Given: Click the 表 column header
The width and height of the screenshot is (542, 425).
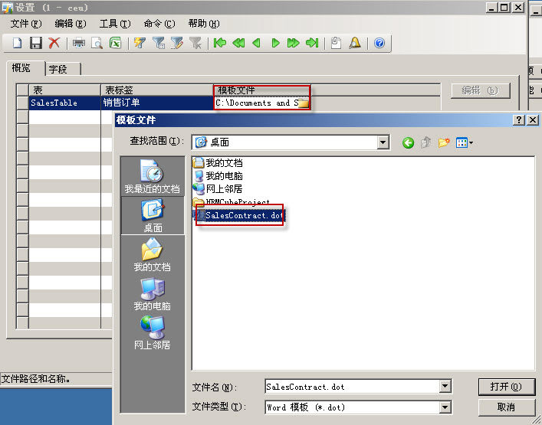Looking at the screenshot, I should coord(64,90).
